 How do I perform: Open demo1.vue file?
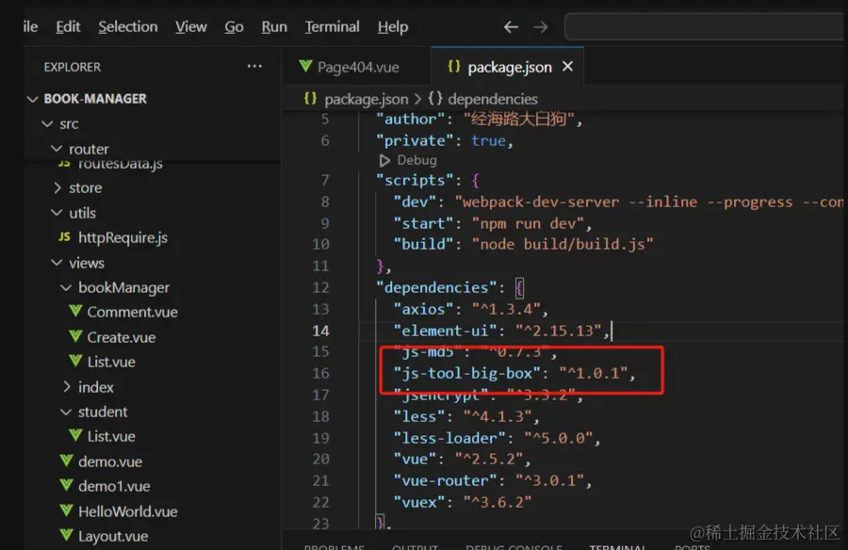[x=114, y=486]
